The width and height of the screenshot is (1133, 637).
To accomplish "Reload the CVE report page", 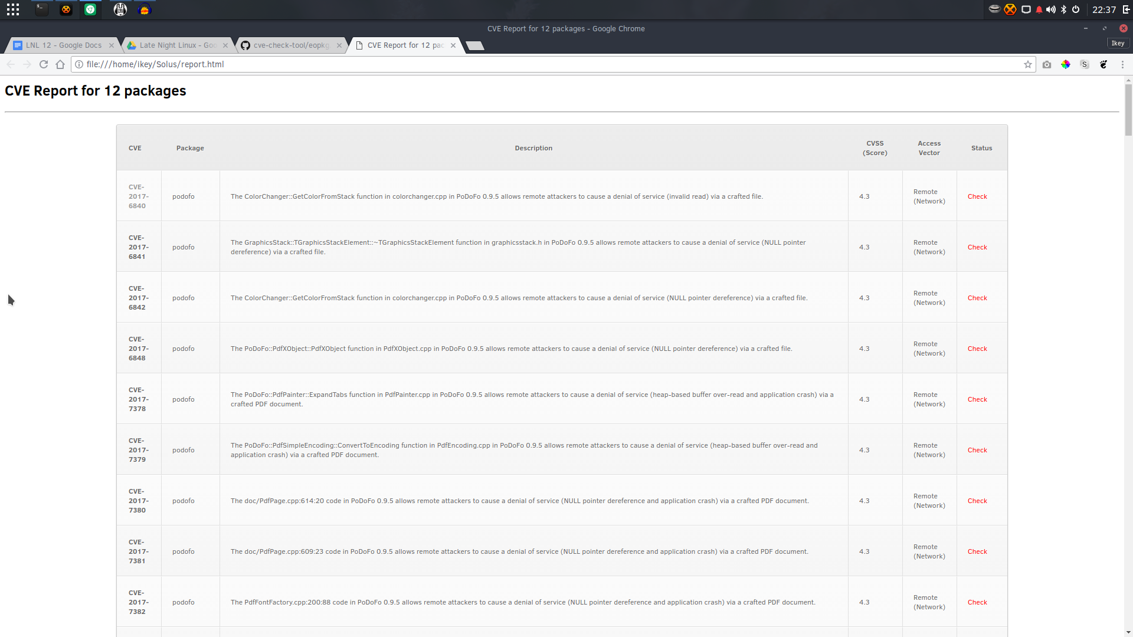I will 44,64.
